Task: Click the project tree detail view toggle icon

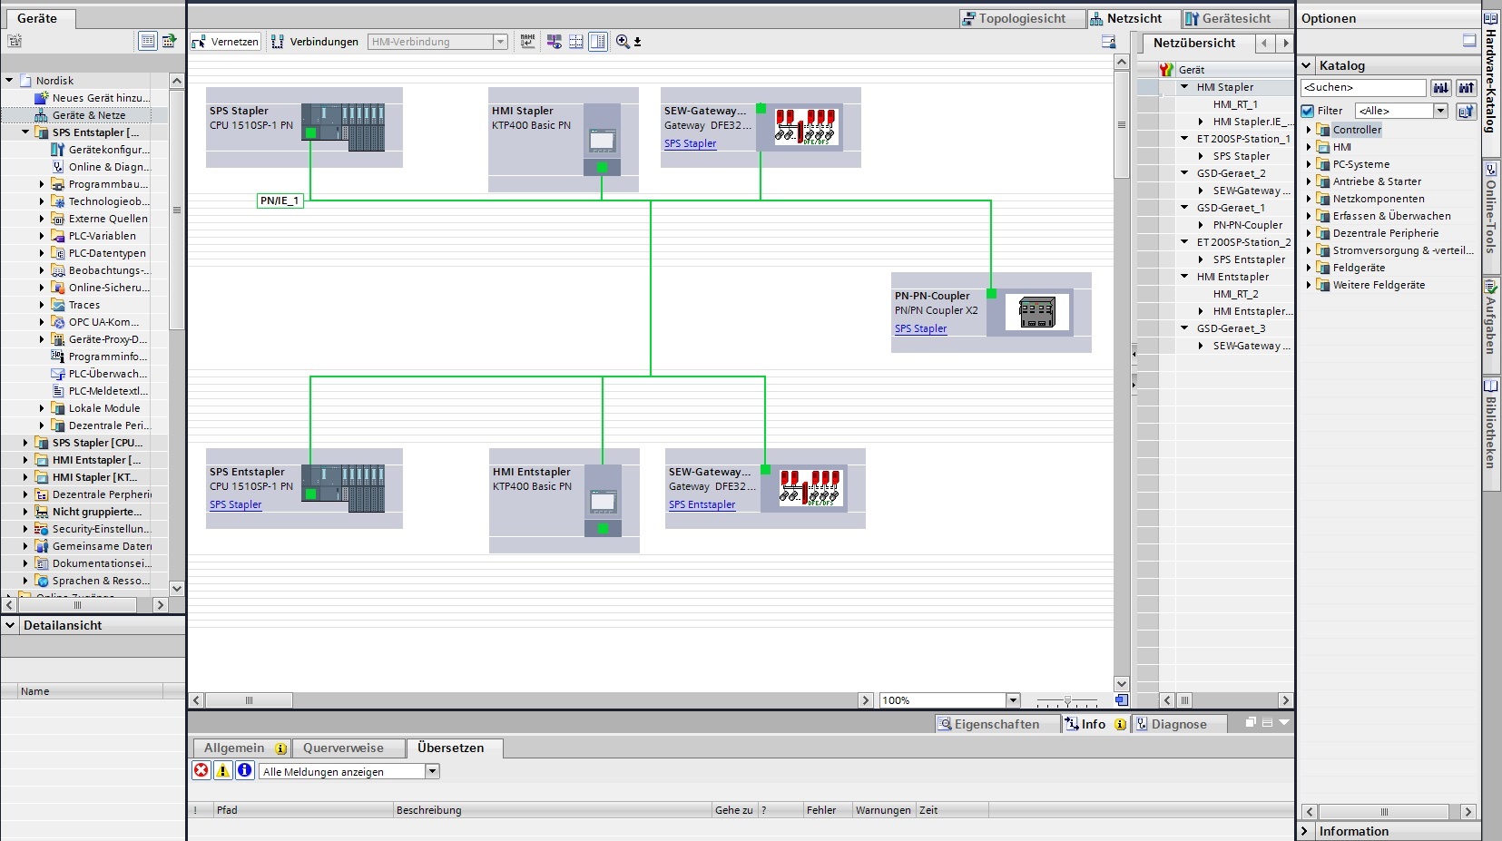Action: [x=147, y=41]
